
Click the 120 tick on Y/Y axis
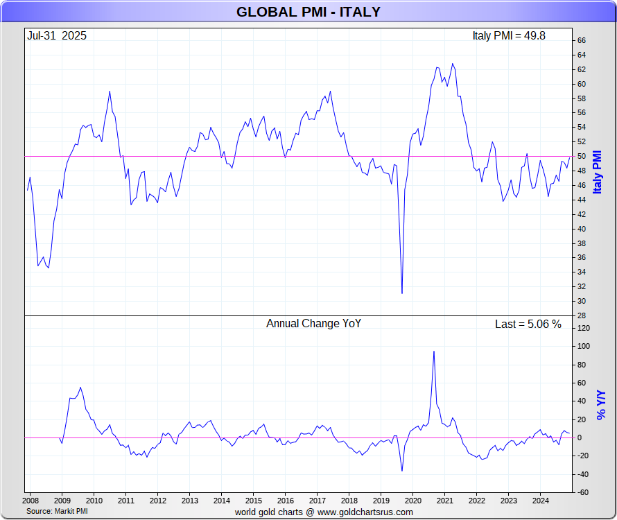coord(584,329)
